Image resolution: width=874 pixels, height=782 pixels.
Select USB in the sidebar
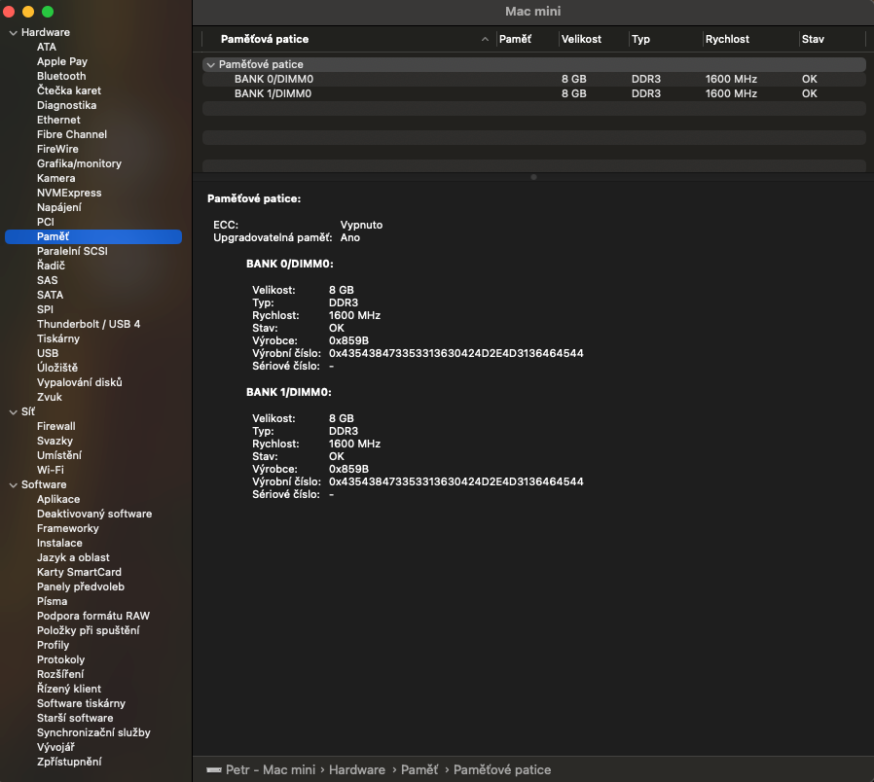click(48, 353)
